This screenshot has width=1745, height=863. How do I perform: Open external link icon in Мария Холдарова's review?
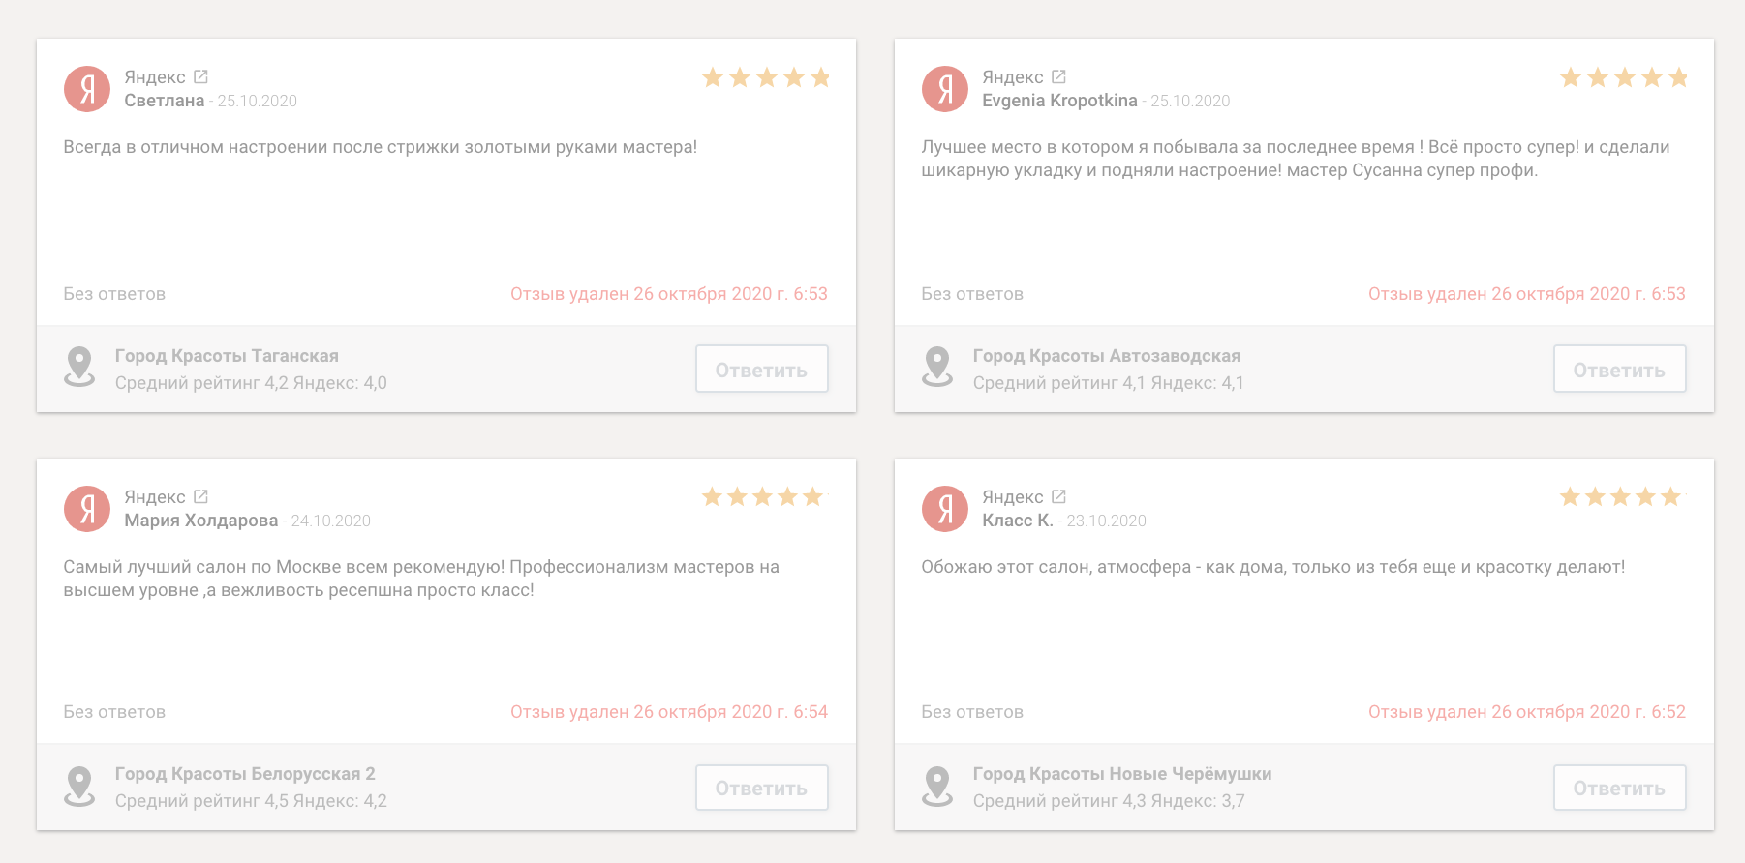coord(200,496)
